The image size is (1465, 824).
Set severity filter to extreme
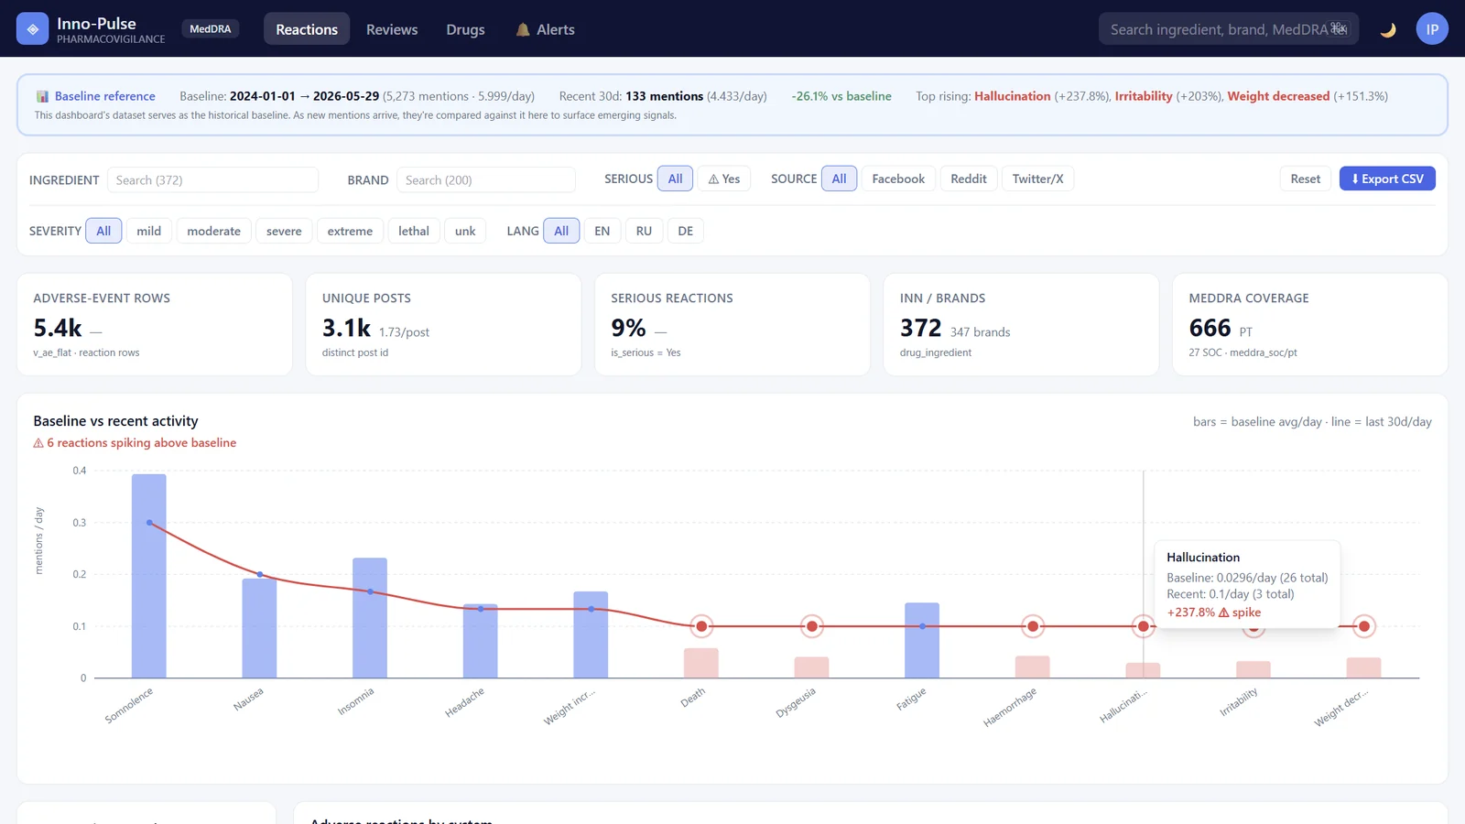pos(350,231)
